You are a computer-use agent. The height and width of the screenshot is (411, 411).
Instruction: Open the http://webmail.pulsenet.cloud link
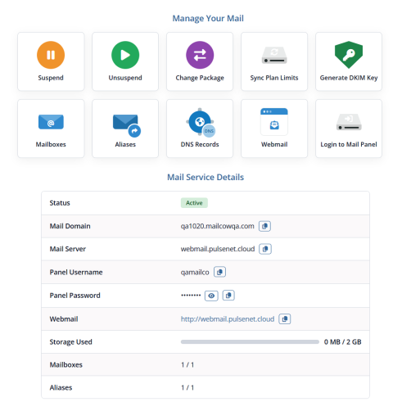(x=228, y=319)
